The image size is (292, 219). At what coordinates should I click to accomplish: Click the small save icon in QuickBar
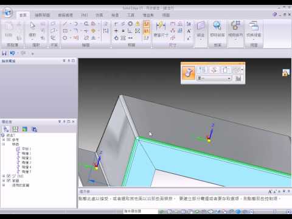(238, 78)
